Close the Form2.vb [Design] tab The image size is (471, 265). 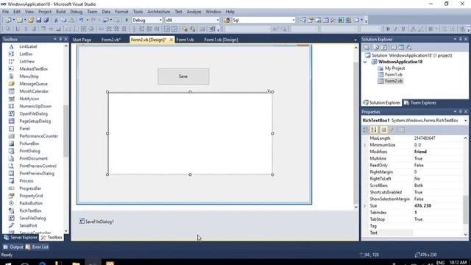click(171, 40)
